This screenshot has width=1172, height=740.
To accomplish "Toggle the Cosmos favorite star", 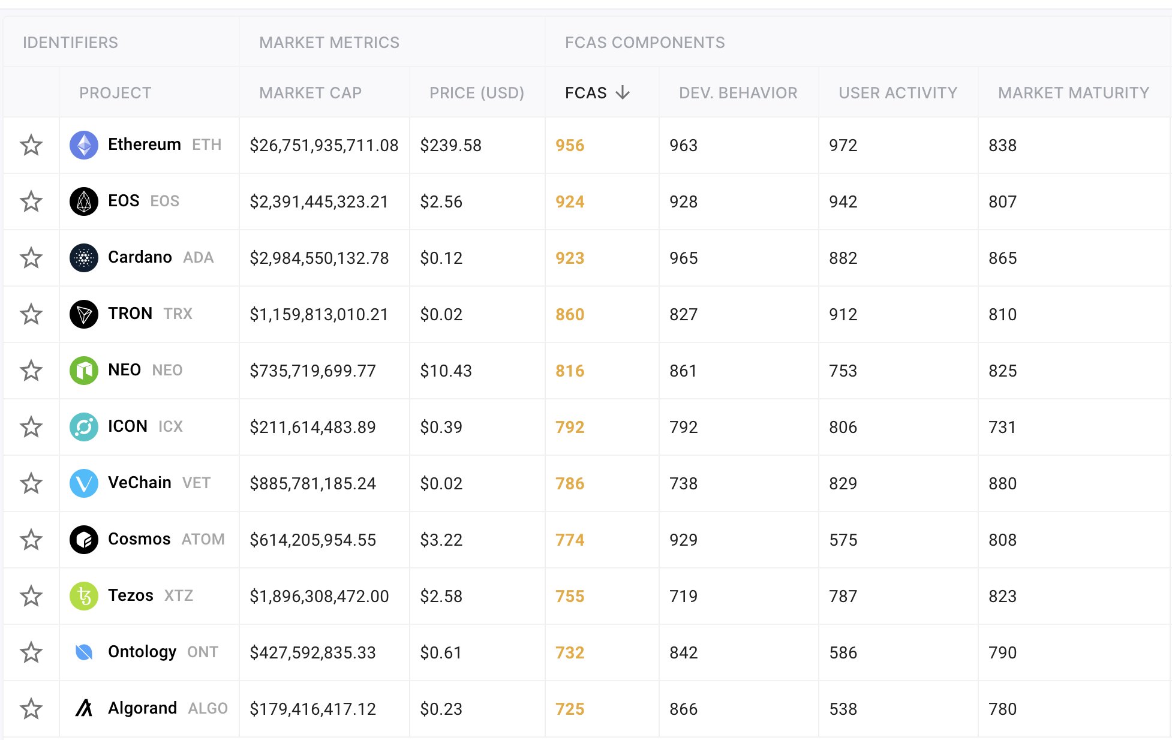I will click(31, 540).
